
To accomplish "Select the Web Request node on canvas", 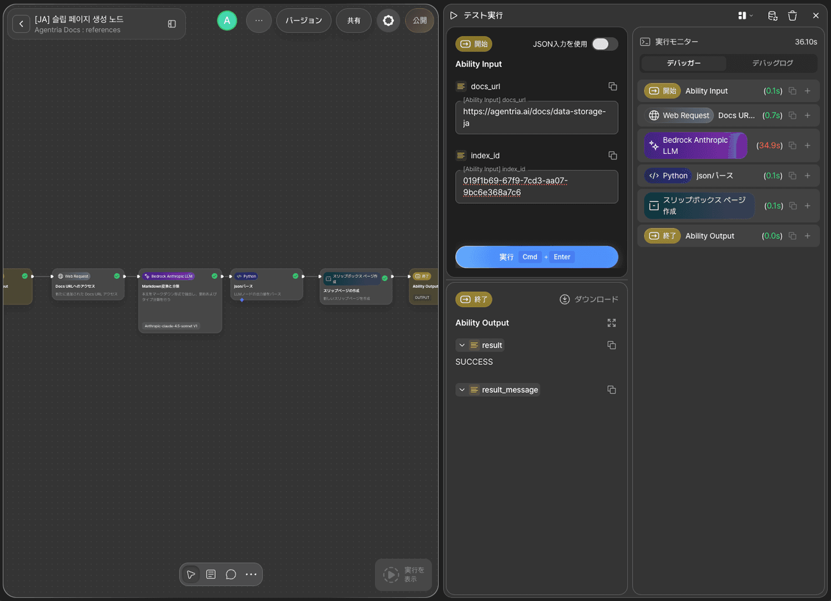I will click(x=88, y=284).
